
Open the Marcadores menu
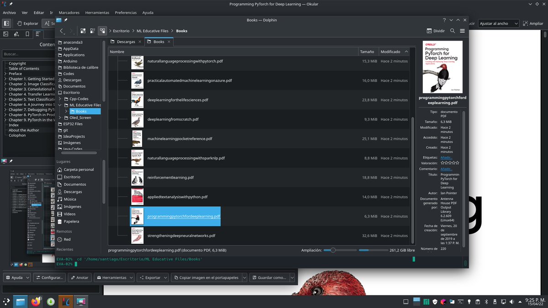[x=69, y=13]
